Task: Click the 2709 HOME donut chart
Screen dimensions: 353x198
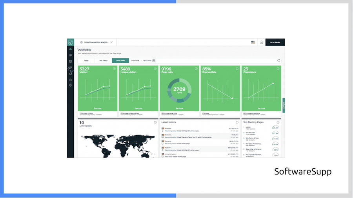Action: click(179, 90)
